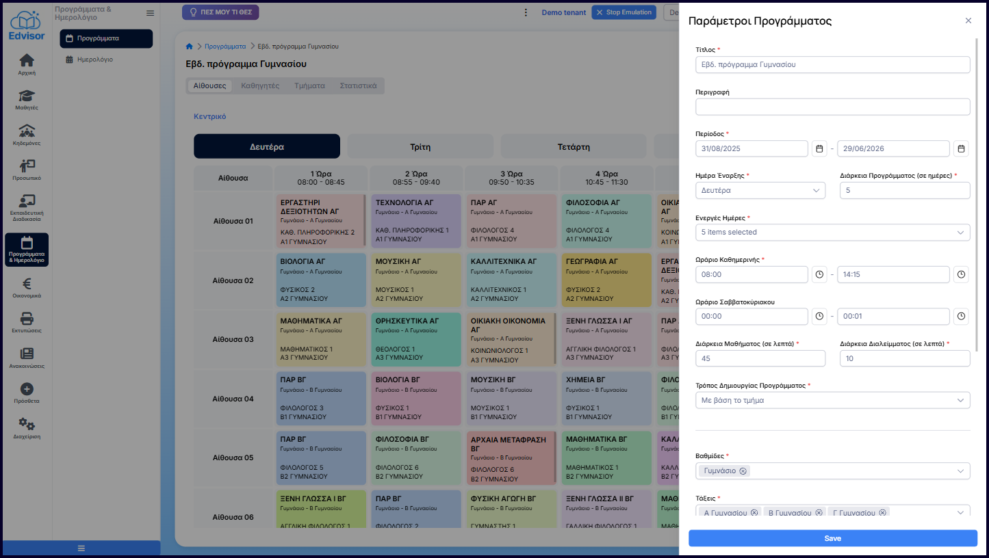This screenshot has width=989, height=558.
Task: Remove the Γυμνάσιο tag from Βαθμίδες
Action: [x=743, y=471]
